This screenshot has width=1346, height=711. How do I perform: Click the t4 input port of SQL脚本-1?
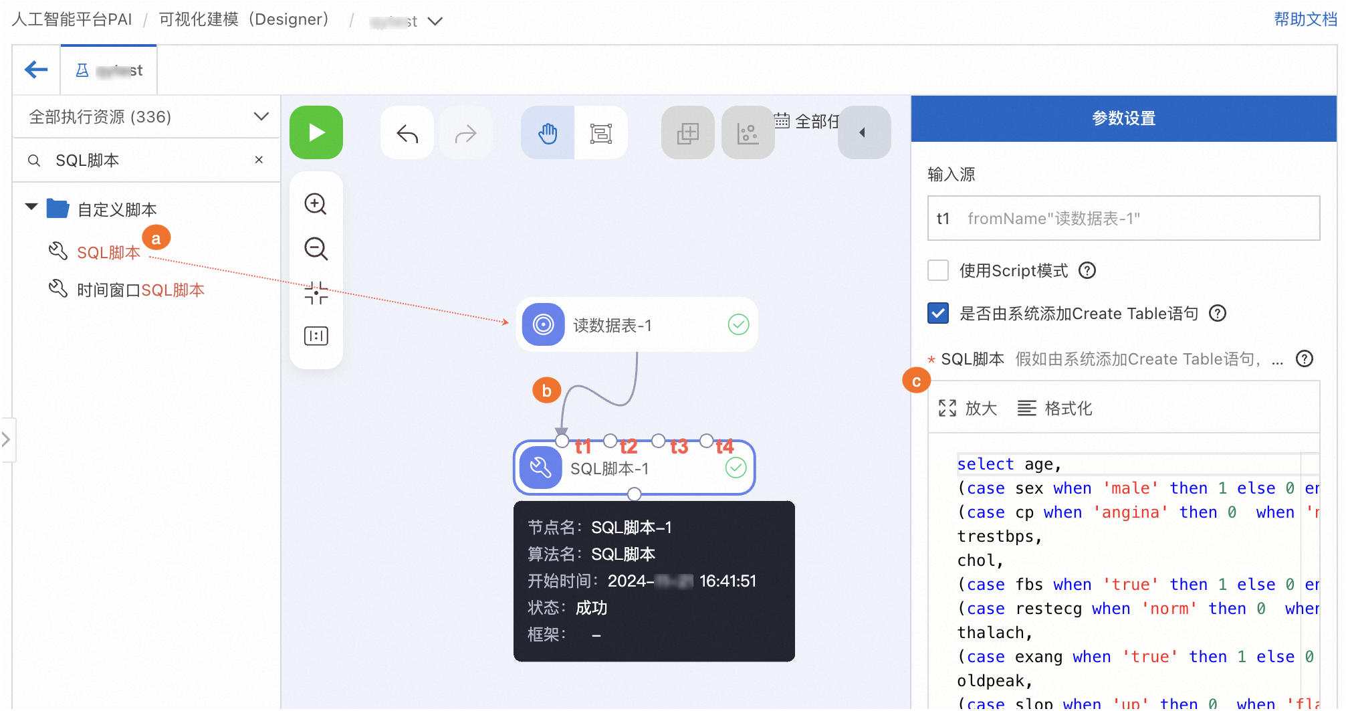(x=706, y=441)
